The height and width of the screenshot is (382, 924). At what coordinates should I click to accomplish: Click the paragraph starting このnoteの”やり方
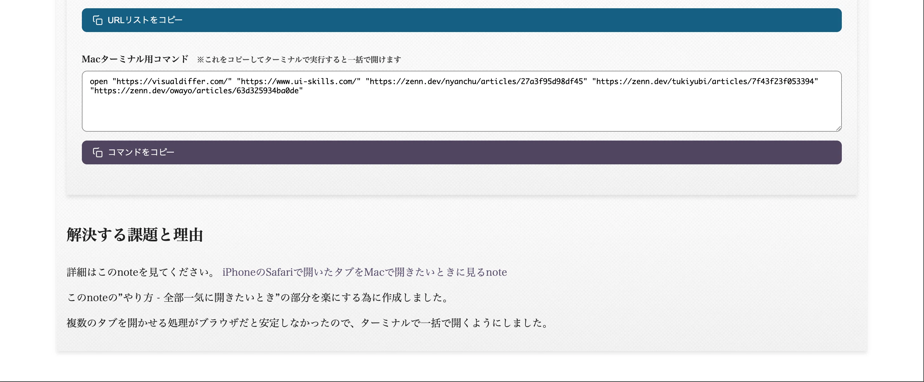[258, 298]
